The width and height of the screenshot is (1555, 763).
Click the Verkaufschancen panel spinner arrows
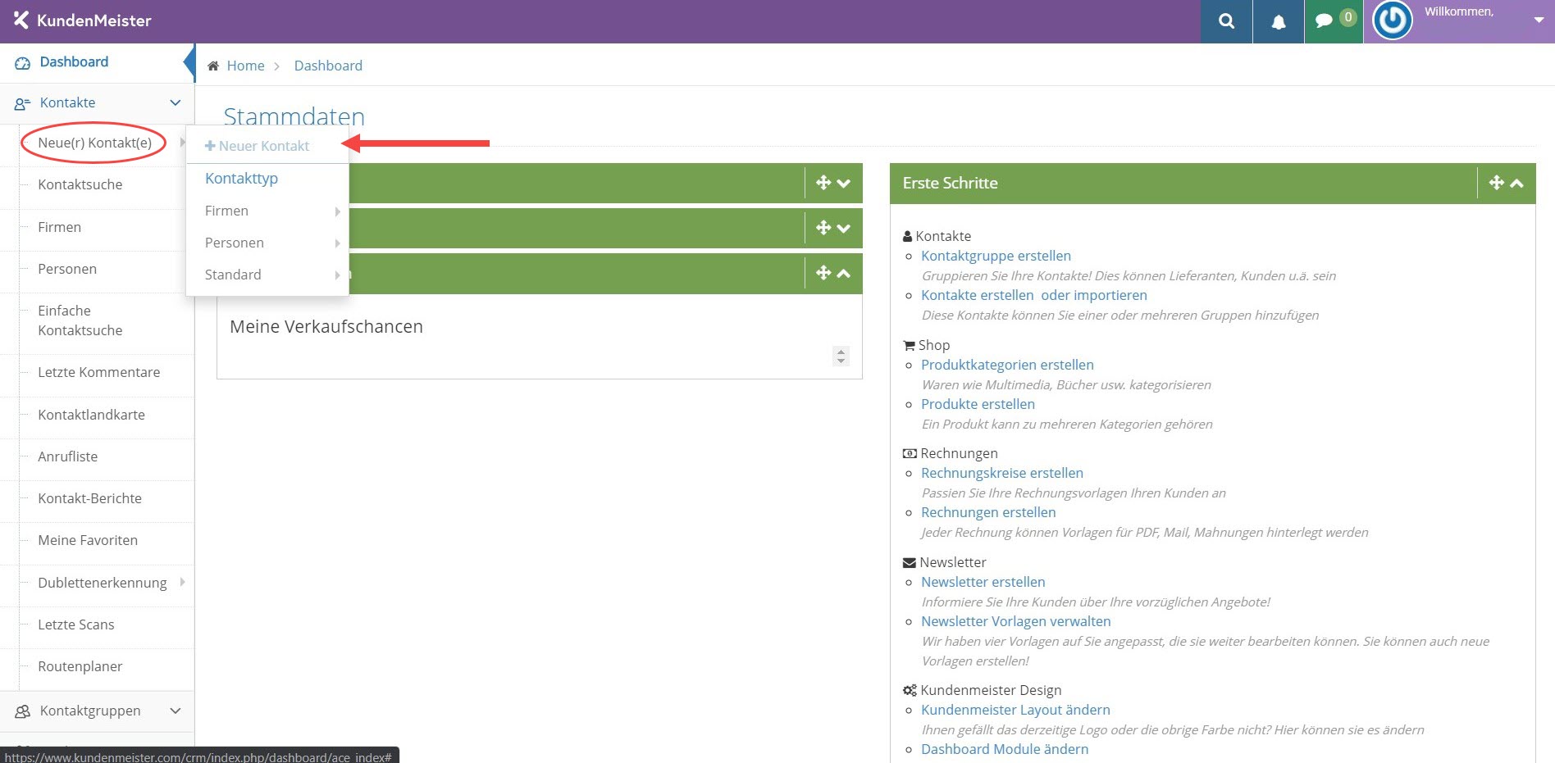click(841, 356)
